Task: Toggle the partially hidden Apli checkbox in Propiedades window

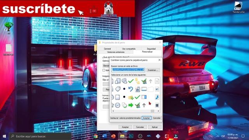Action: tap(104, 70)
